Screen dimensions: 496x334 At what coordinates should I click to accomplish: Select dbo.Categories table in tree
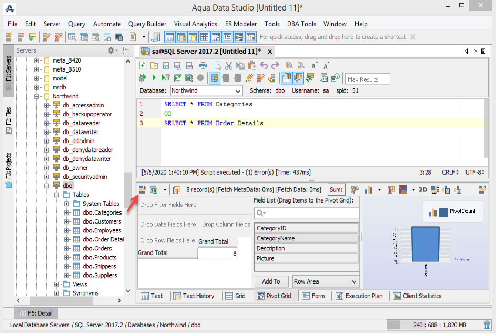pyautogui.click(x=102, y=212)
